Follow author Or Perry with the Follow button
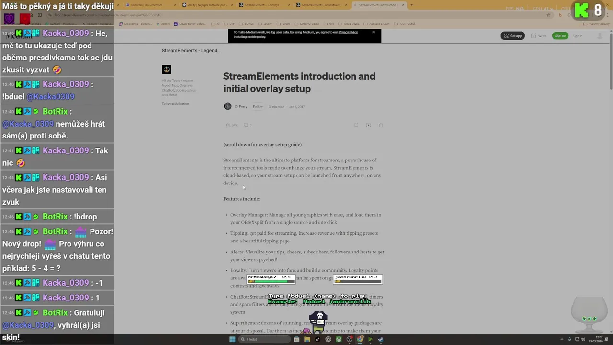Image resolution: width=613 pixels, height=345 pixels. pos(258,106)
